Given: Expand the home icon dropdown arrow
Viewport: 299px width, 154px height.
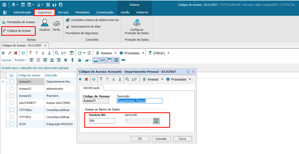Looking at the screenshot, I should point(43,5).
